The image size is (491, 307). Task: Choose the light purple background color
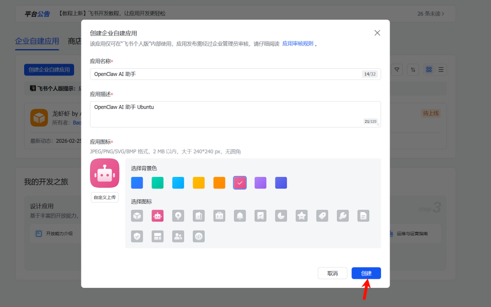[261, 183]
